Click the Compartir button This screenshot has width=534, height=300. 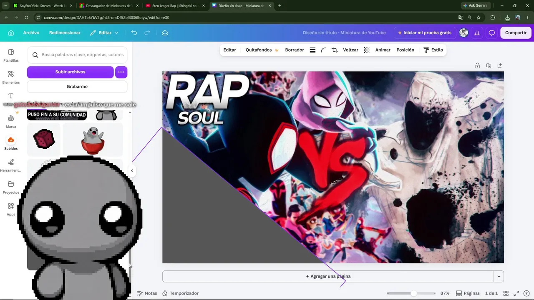(x=516, y=33)
